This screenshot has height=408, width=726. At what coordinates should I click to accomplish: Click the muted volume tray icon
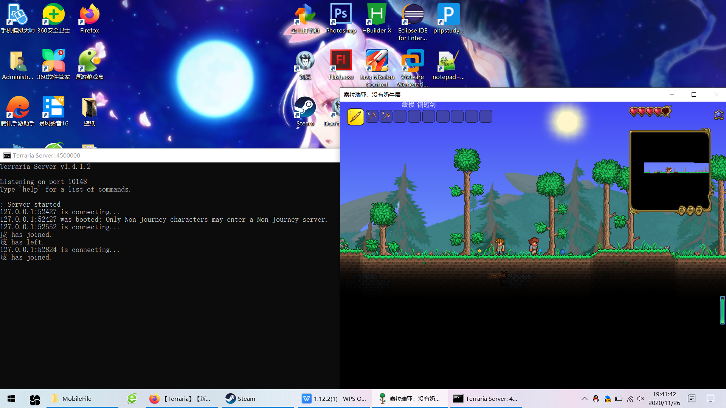click(641, 399)
